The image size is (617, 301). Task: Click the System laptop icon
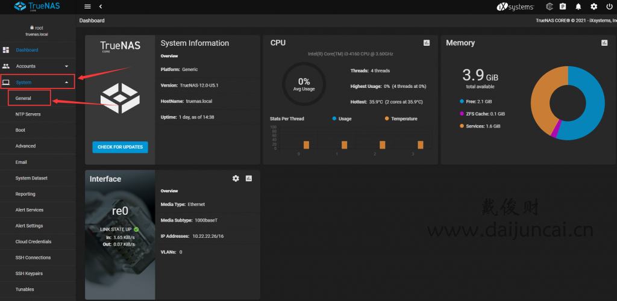pyautogui.click(x=6, y=82)
